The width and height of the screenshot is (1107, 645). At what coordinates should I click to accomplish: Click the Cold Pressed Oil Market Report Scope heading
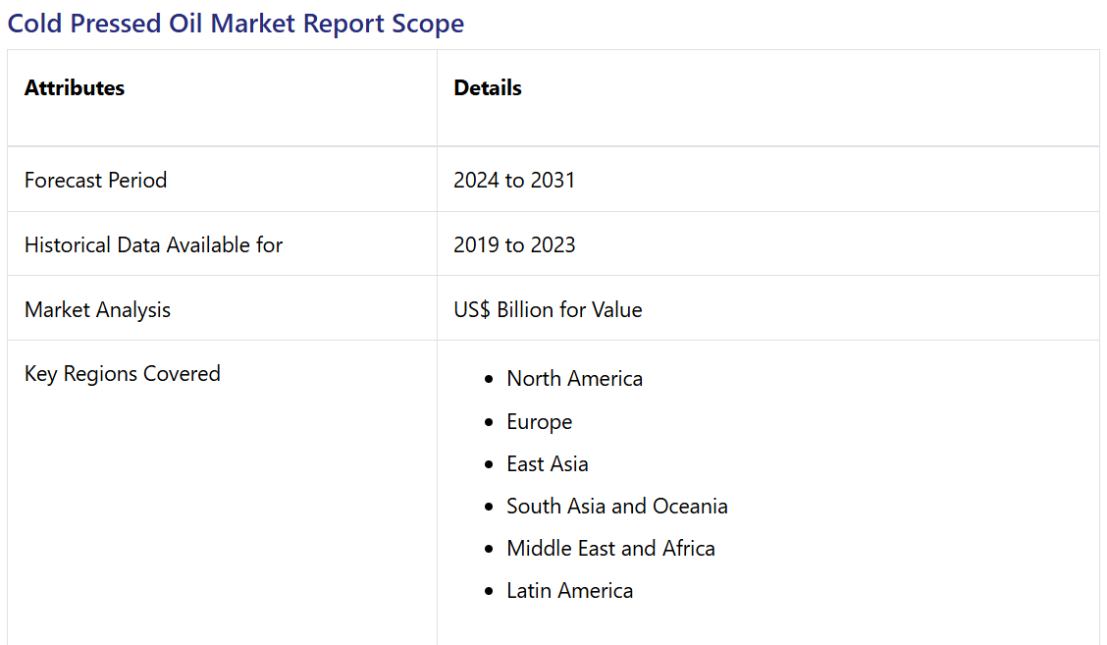pos(236,24)
